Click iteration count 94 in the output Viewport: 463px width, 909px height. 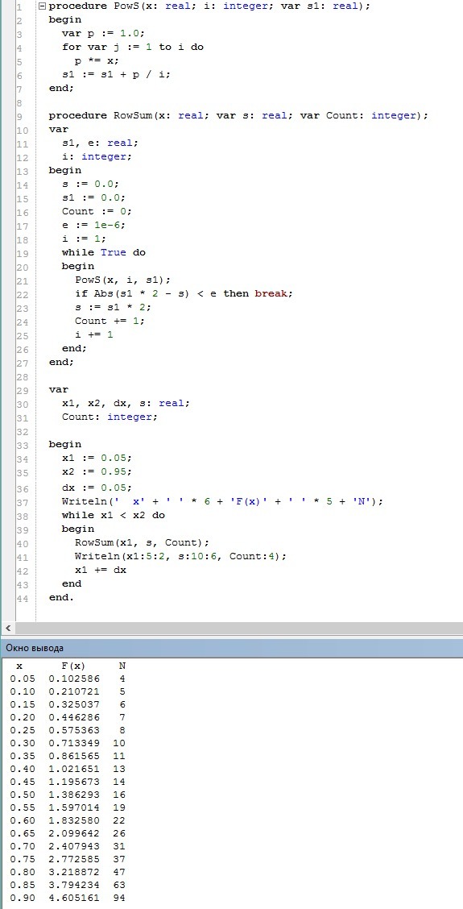click(119, 898)
